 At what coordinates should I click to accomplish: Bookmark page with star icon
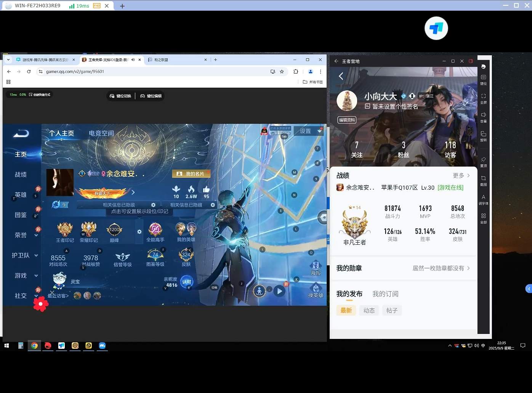click(282, 71)
